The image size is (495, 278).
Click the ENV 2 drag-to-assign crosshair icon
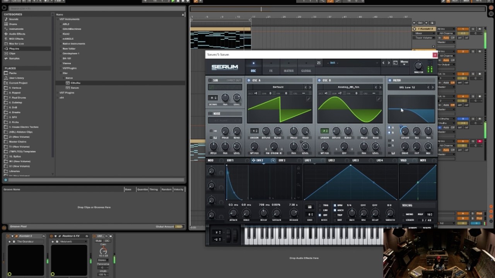[254, 160]
